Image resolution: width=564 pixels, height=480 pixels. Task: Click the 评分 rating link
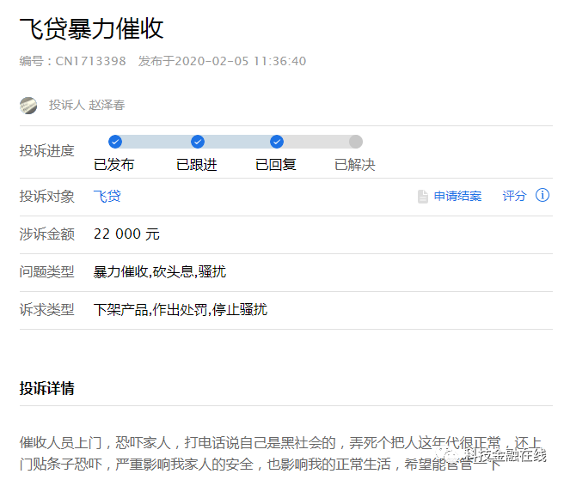(x=514, y=196)
